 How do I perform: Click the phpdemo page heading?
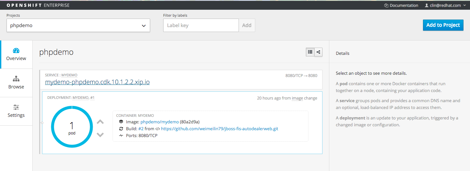click(56, 52)
